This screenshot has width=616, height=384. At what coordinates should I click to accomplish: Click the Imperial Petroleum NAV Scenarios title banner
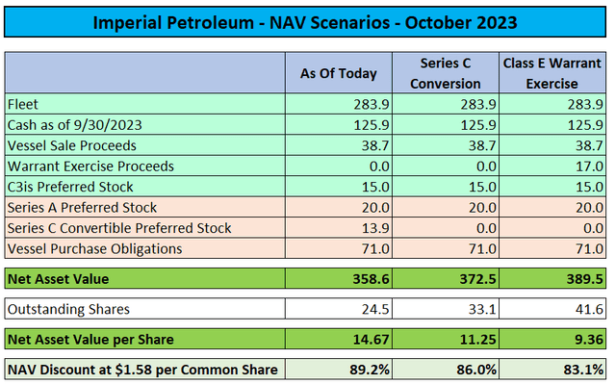click(x=305, y=22)
